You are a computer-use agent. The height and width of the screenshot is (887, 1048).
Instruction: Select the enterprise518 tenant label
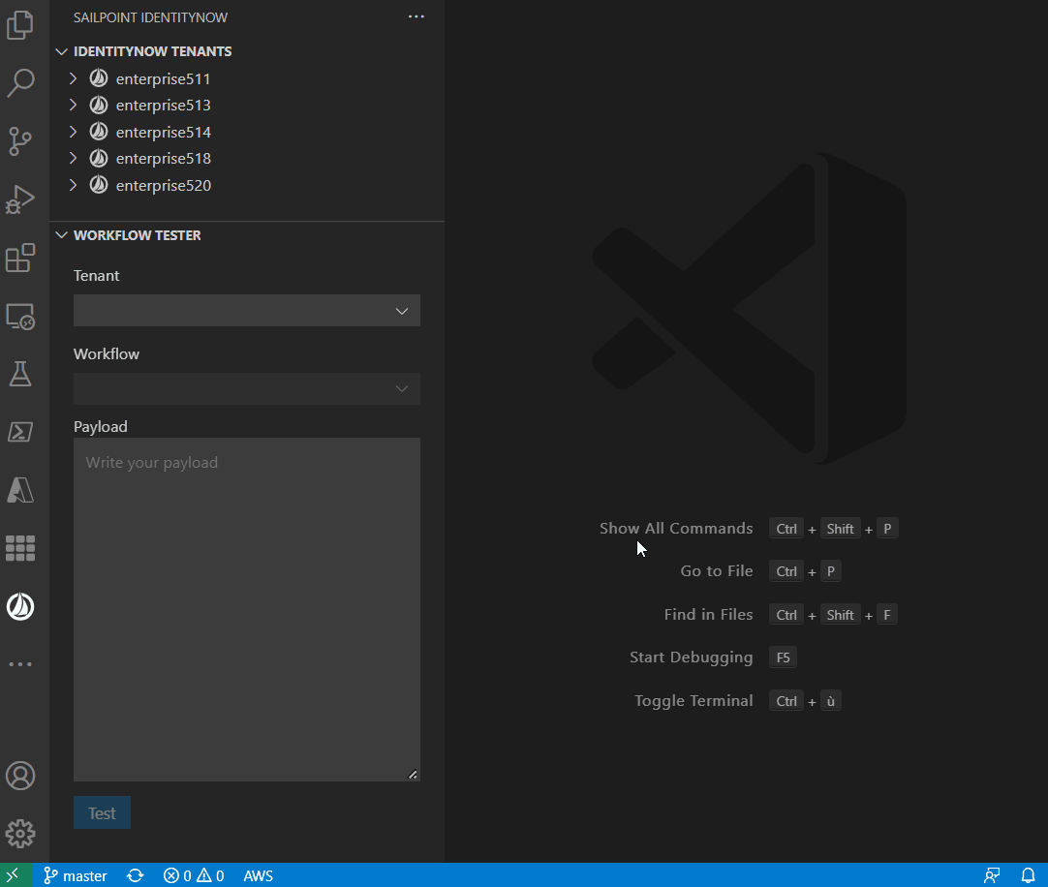163,159
